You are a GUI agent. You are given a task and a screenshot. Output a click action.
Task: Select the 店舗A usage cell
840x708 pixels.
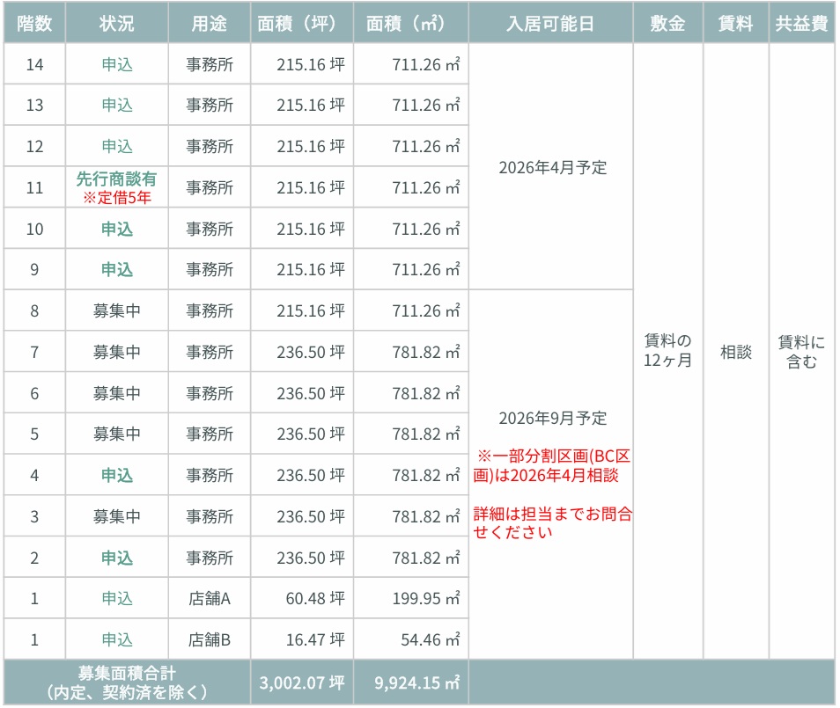tap(210, 598)
